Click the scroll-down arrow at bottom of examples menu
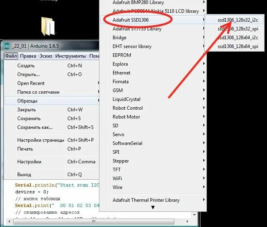 [153, 207]
